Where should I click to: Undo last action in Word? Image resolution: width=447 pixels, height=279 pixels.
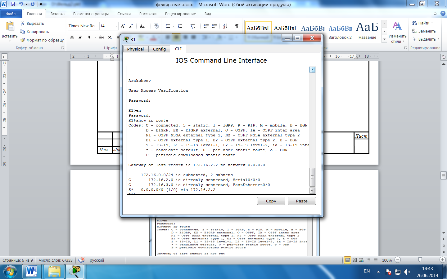tap(21, 4)
